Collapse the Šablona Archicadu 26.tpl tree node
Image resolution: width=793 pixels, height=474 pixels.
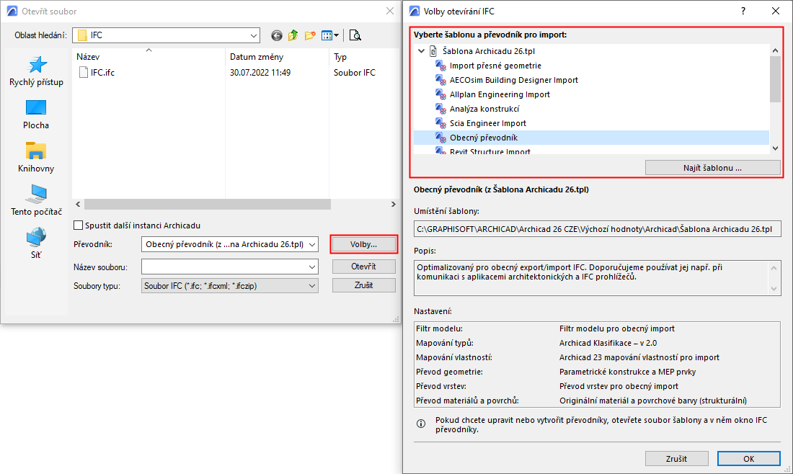point(421,51)
